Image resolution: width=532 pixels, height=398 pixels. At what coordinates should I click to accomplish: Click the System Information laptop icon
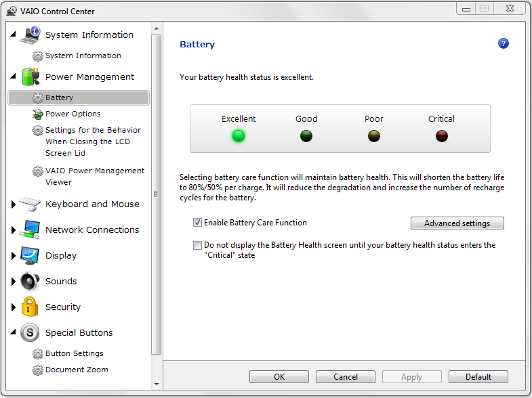click(x=30, y=35)
